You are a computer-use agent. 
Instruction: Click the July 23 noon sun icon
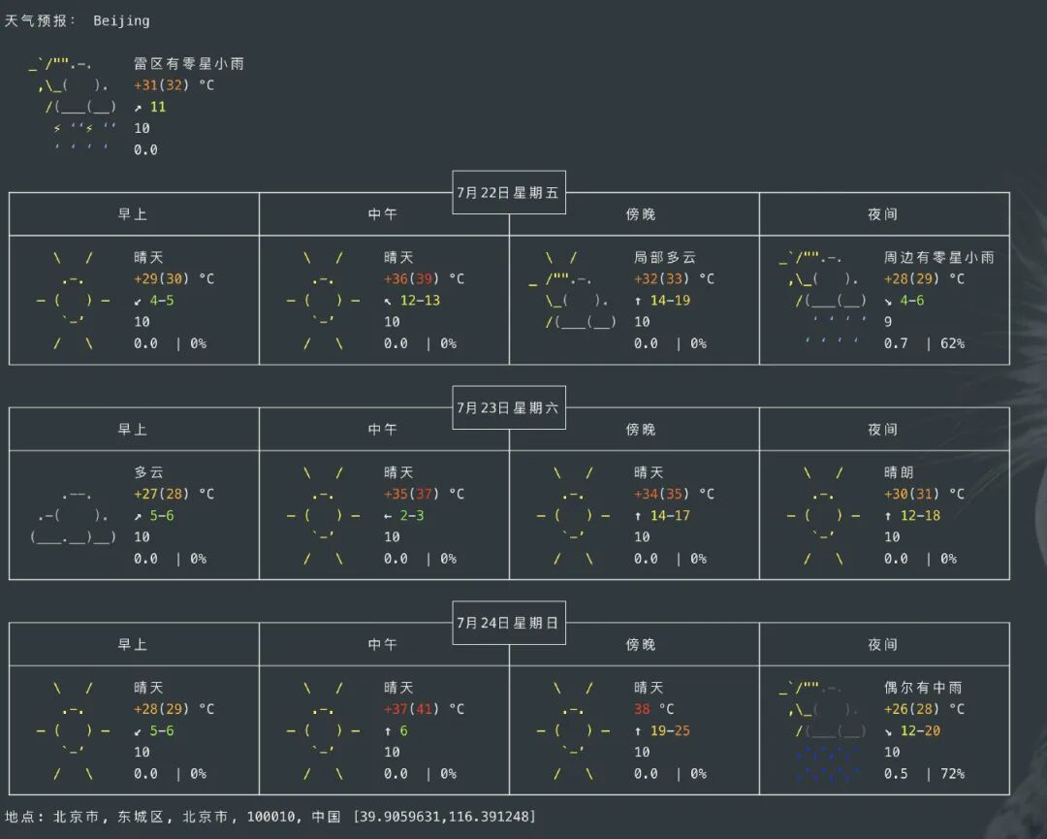coord(324,516)
